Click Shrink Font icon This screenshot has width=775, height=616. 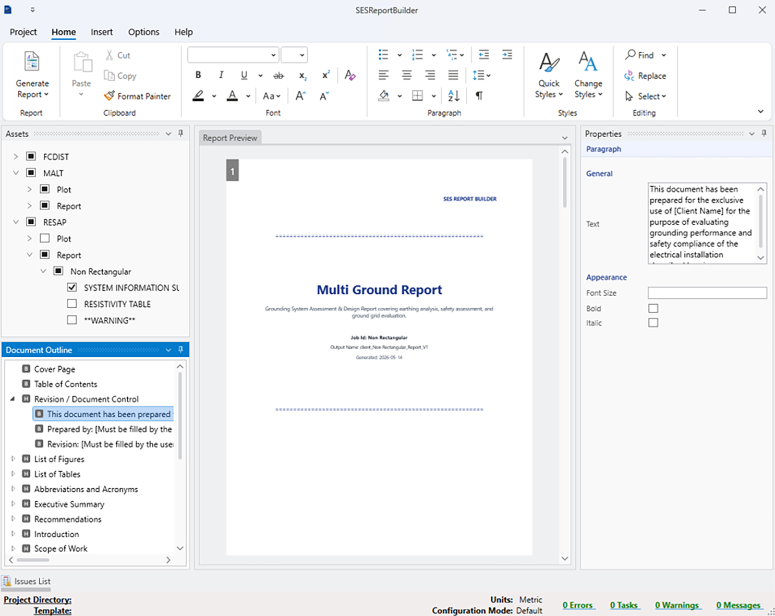click(x=324, y=96)
